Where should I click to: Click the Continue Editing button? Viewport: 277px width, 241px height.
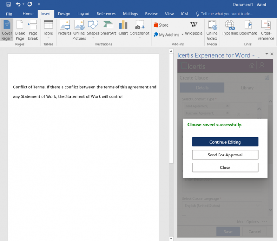[225, 142]
